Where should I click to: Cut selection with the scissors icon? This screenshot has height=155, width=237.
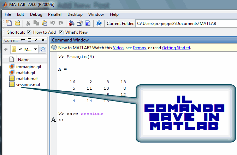coord(28,23)
